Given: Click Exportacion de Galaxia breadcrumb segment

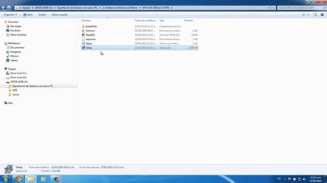Looking at the screenshot, I should coord(77,8).
